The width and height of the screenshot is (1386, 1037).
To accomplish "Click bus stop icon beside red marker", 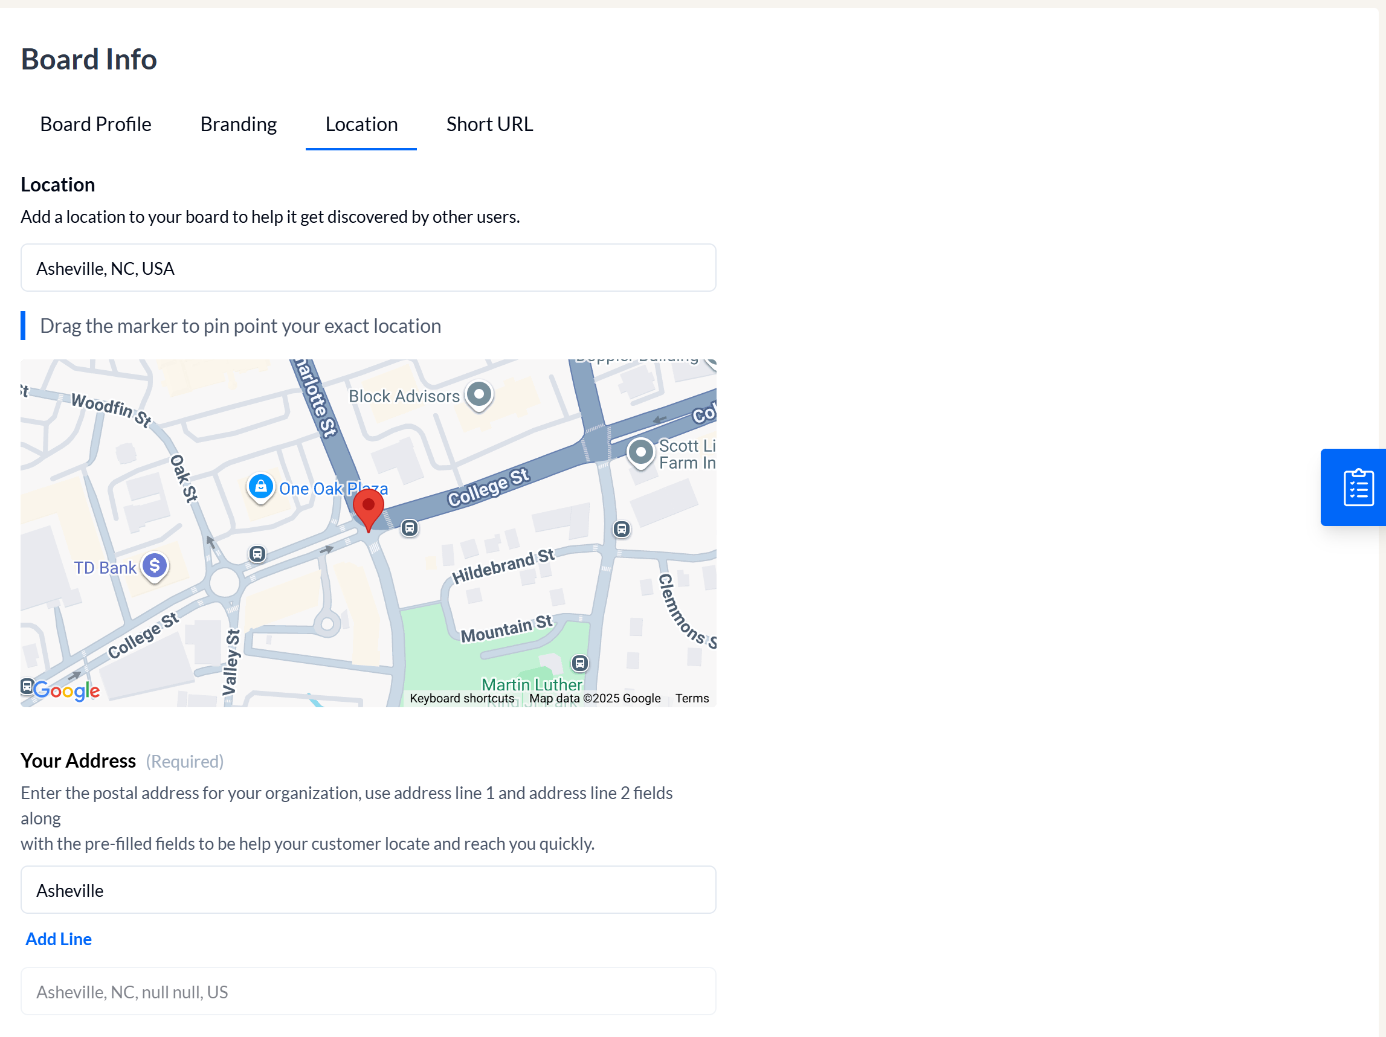I will tap(409, 528).
